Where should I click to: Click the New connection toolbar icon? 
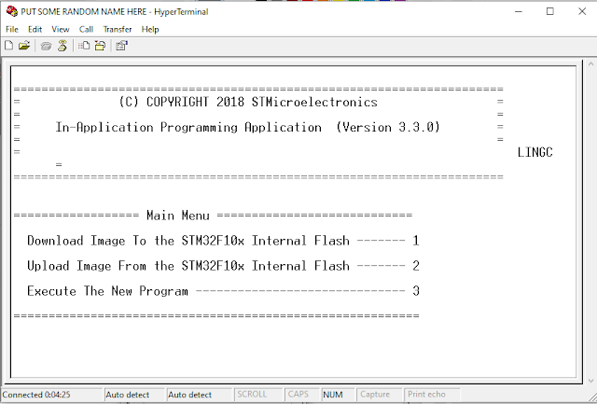click(x=8, y=46)
